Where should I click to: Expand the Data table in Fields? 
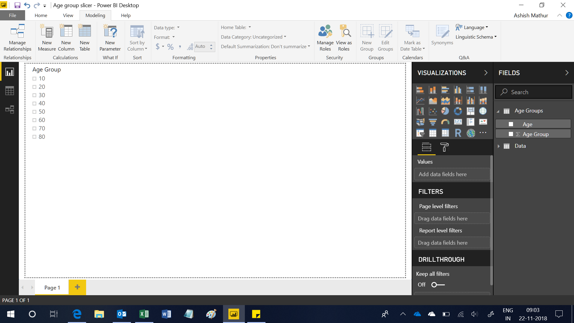click(x=498, y=146)
